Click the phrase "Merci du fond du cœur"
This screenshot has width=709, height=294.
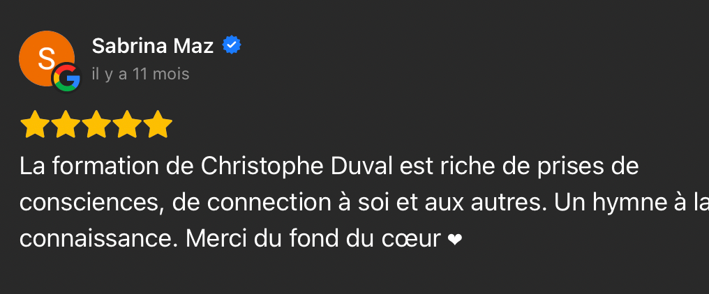(313, 240)
